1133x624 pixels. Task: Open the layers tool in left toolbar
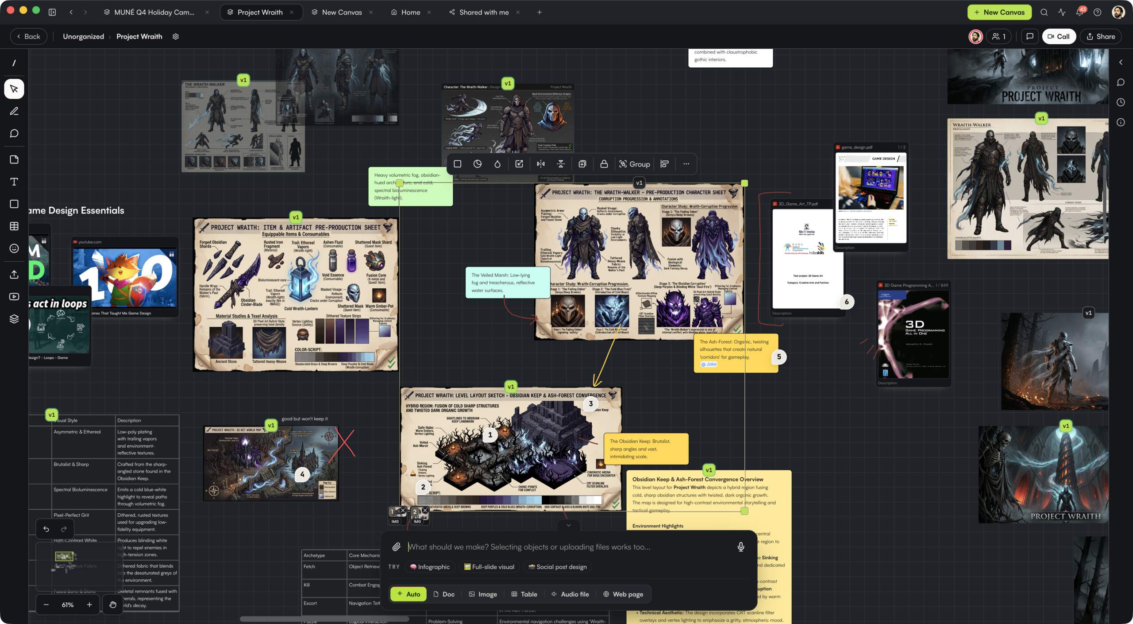click(x=14, y=319)
